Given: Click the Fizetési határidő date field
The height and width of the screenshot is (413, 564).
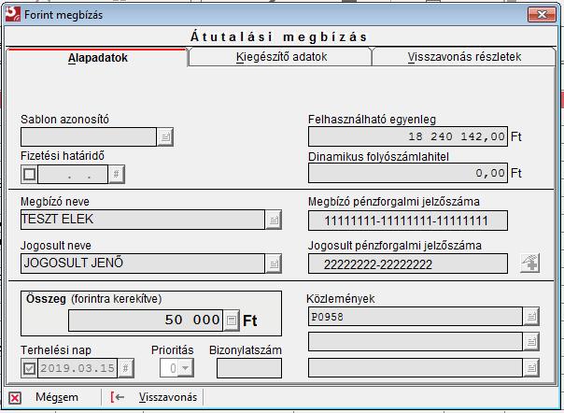Looking at the screenshot, I should (73, 175).
